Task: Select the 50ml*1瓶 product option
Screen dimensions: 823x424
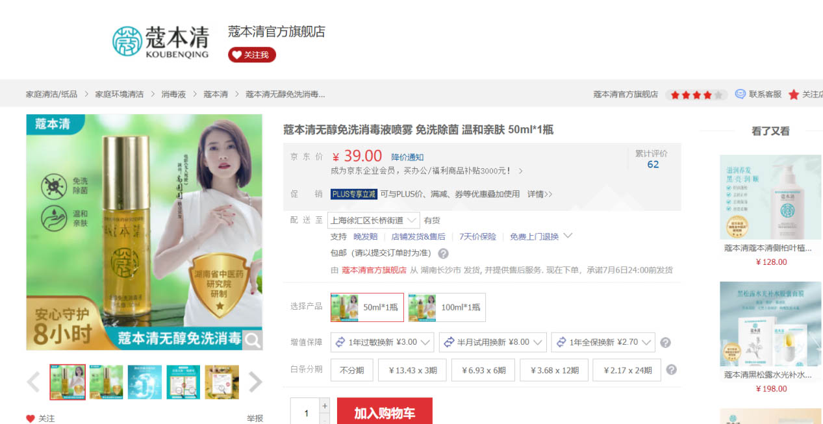Action: pyautogui.click(x=365, y=307)
